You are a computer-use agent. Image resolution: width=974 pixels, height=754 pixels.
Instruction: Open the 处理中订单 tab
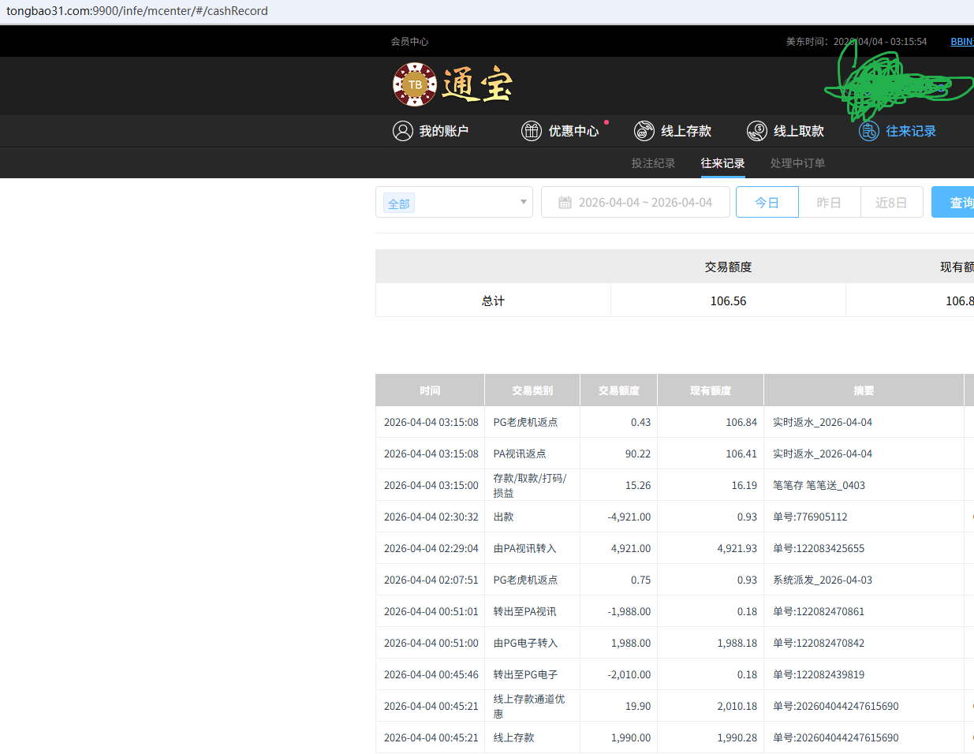coord(797,163)
